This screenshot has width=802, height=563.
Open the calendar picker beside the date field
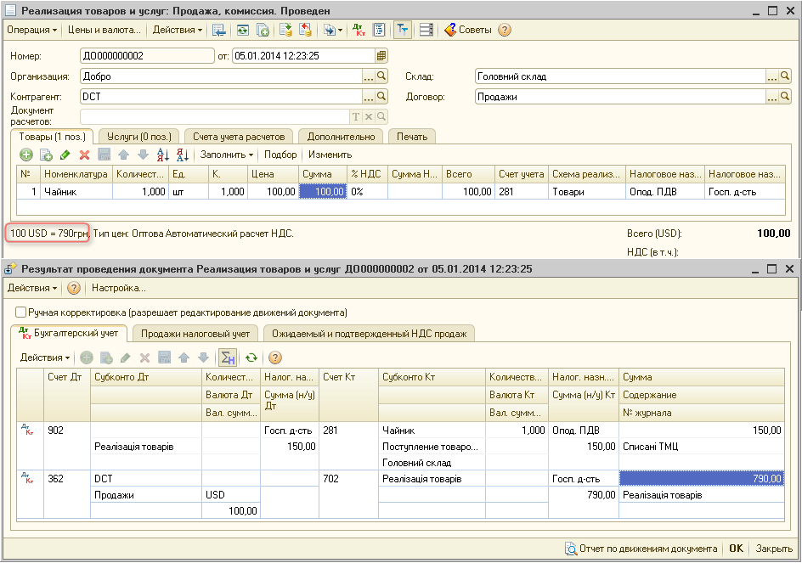381,56
